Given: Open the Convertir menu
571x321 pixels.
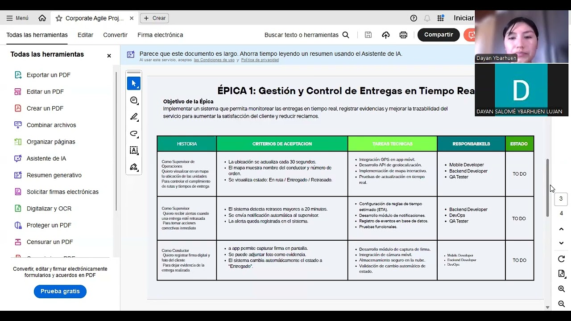Looking at the screenshot, I should pyautogui.click(x=115, y=35).
